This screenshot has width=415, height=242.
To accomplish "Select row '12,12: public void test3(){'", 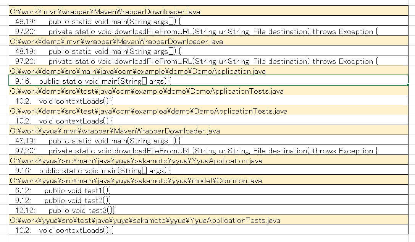I will [208, 210].
